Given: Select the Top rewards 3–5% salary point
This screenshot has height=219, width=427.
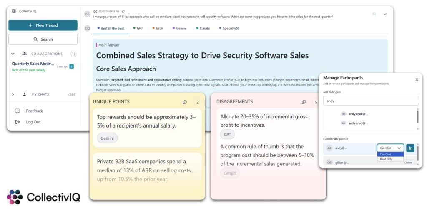Looking at the screenshot, I should pos(147,121).
